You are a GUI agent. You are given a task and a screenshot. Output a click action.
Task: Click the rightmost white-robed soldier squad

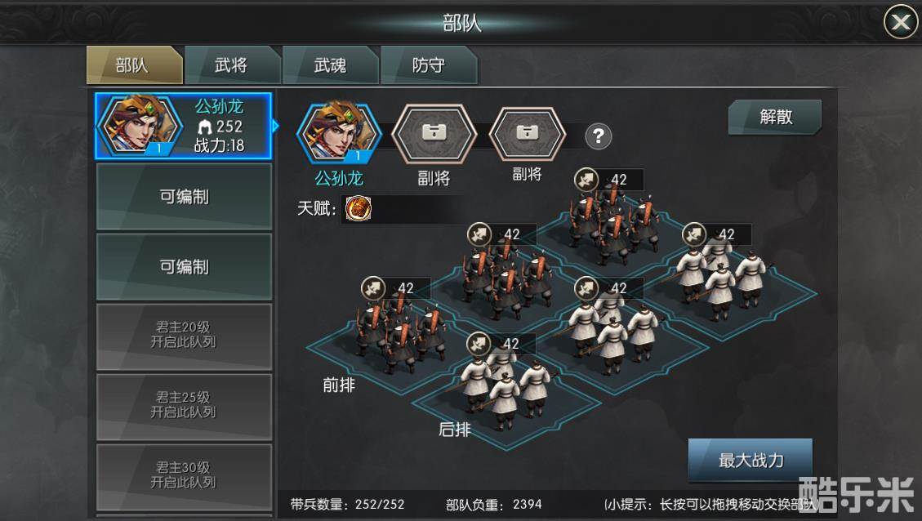[720, 279]
